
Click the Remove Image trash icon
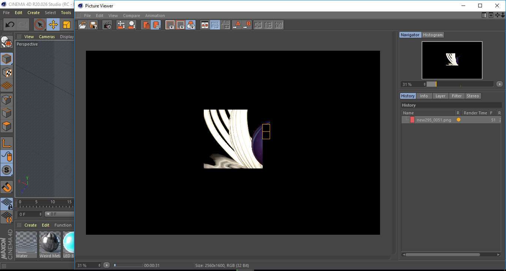pos(146,25)
